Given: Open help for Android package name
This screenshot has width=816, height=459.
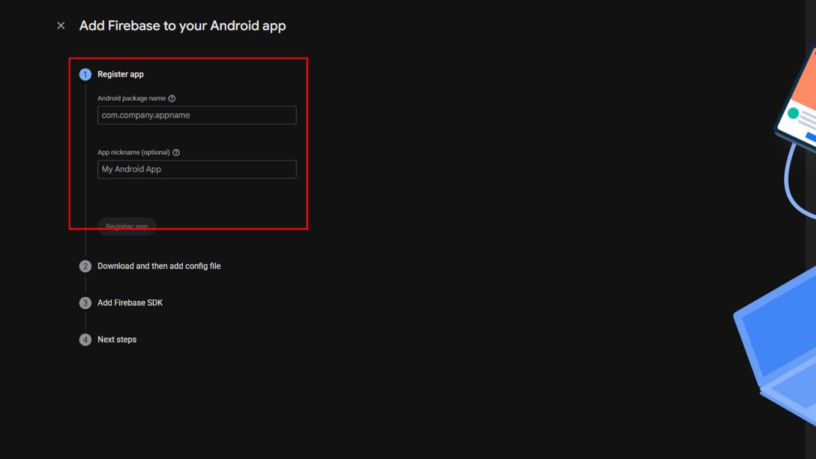Looking at the screenshot, I should [x=172, y=98].
